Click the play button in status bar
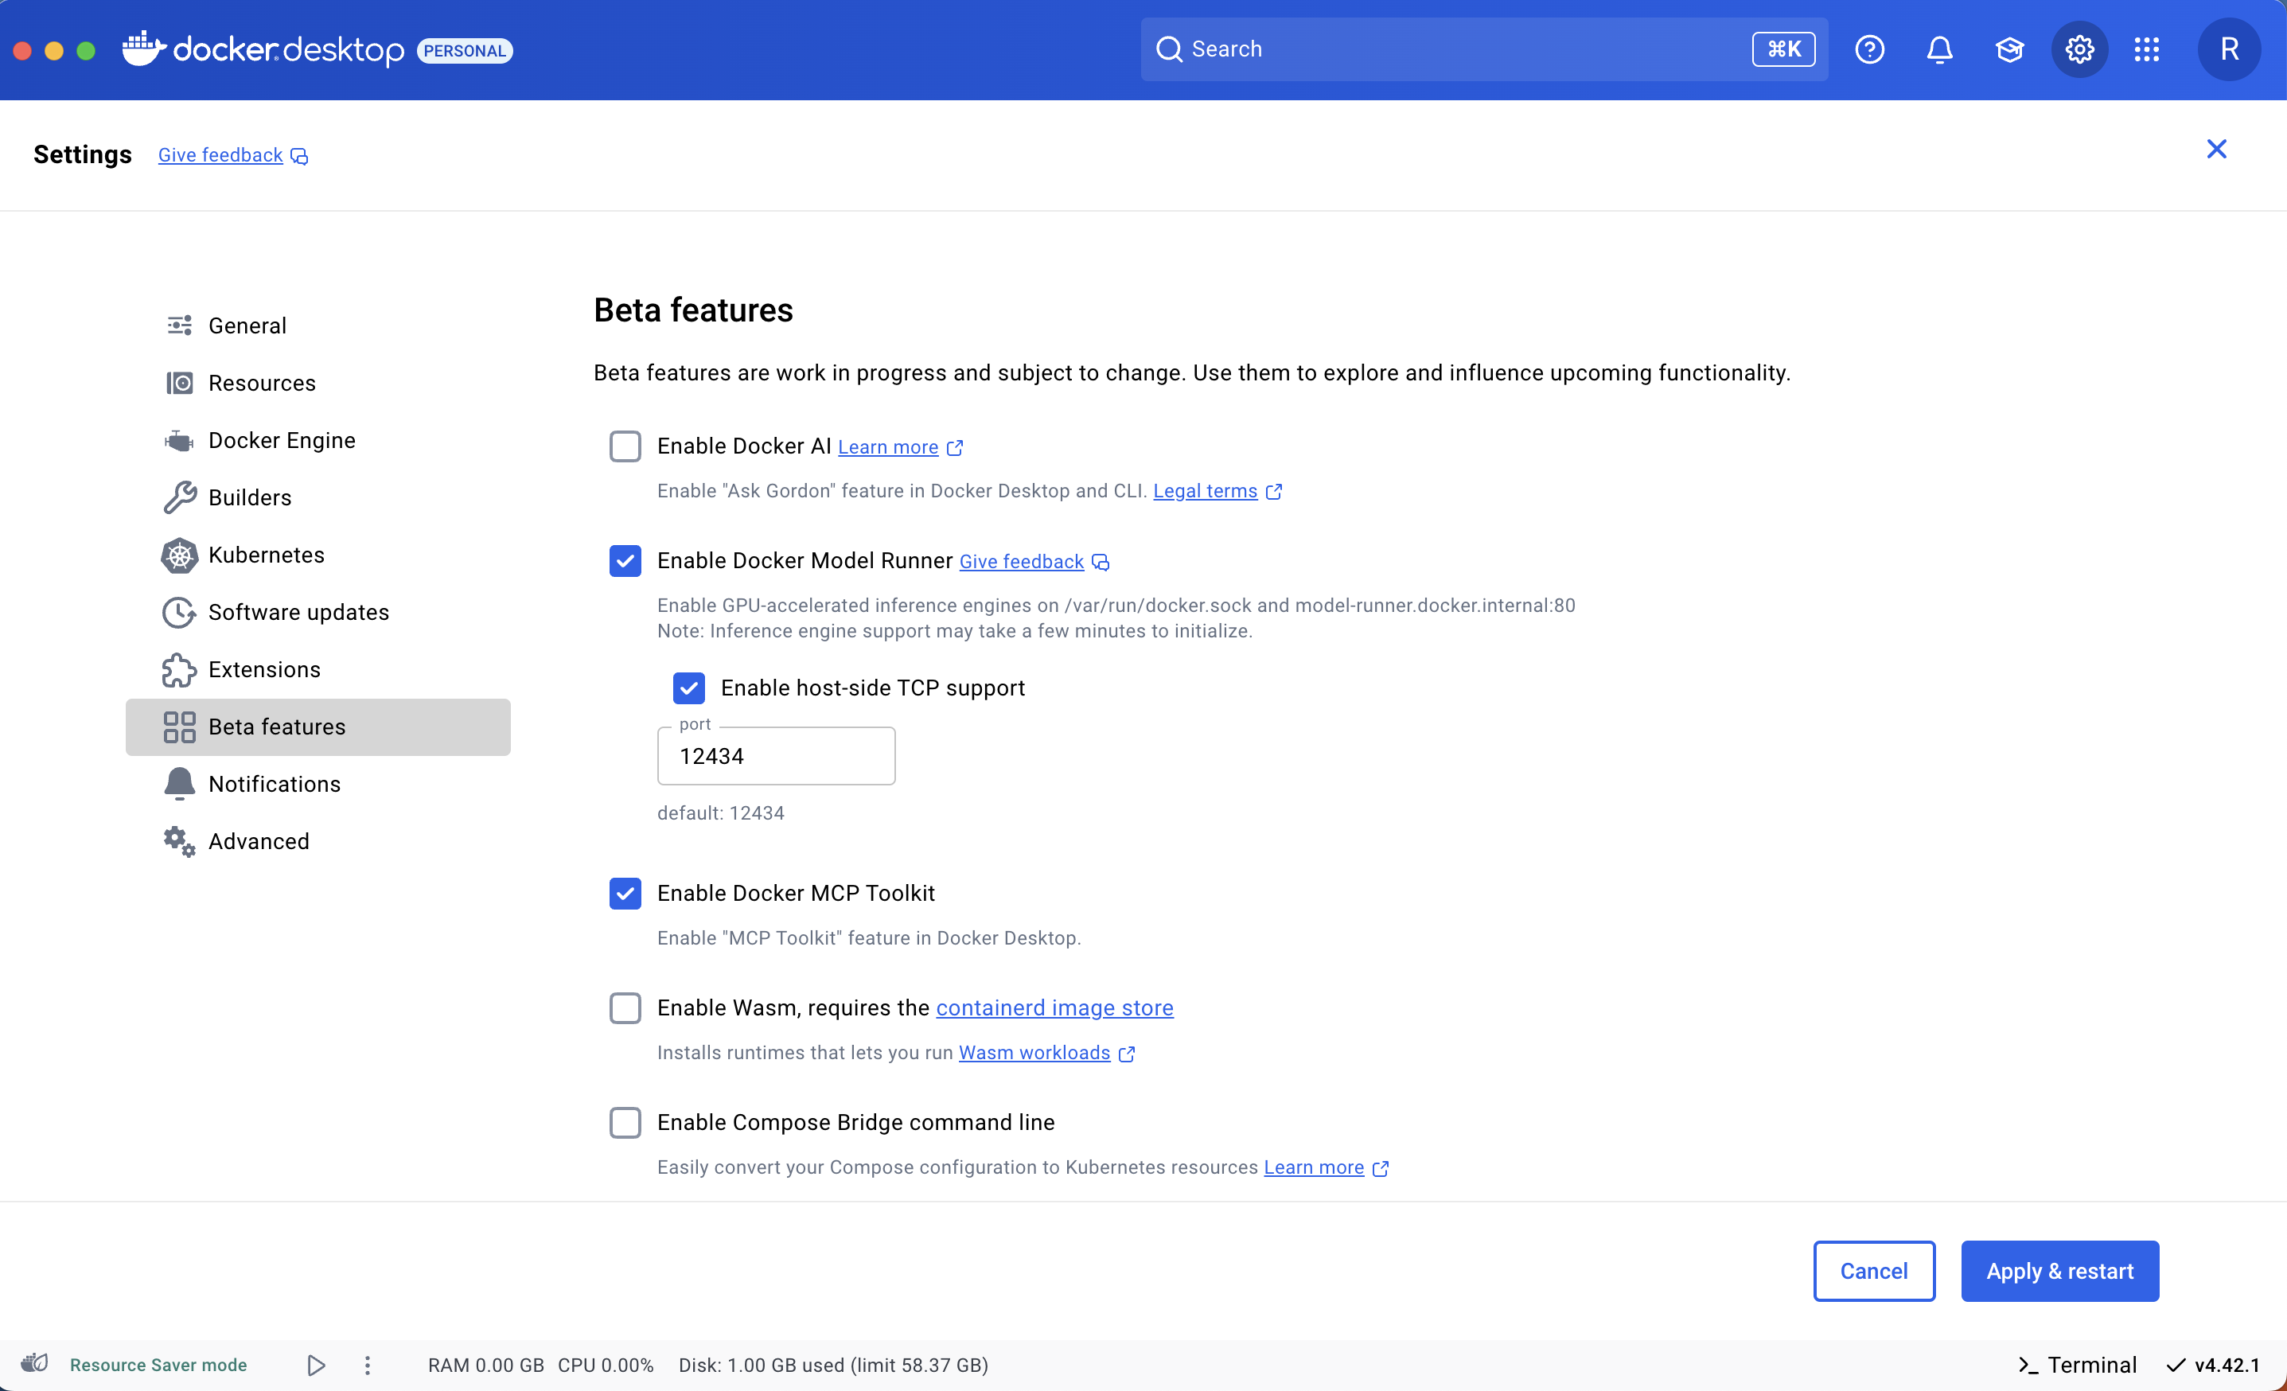Image resolution: width=2287 pixels, height=1391 pixels. [316, 1365]
